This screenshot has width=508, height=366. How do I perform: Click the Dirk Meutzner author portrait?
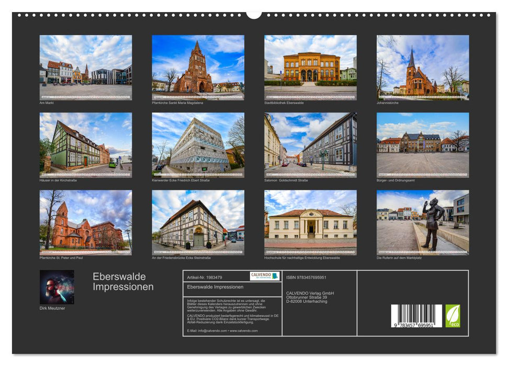pyautogui.click(x=58, y=286)
